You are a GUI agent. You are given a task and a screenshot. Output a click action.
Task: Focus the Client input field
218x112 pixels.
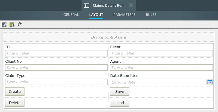pos(161,53)
